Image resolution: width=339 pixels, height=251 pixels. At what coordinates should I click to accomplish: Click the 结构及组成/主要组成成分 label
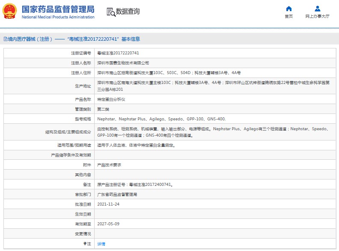(x=68, y=132)
